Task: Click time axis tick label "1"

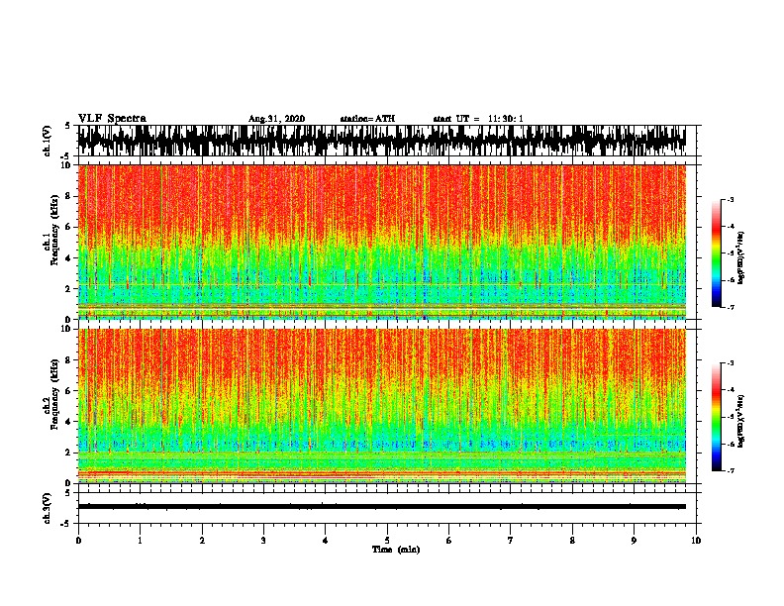Action: (x=140, y=541)
